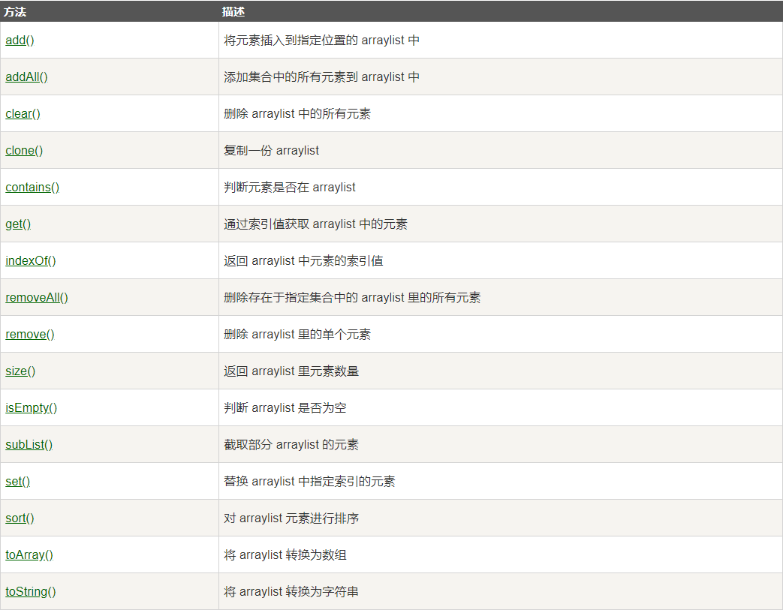Open the add() method link
Screen dimensions: 783x610
tap(20, 40)
